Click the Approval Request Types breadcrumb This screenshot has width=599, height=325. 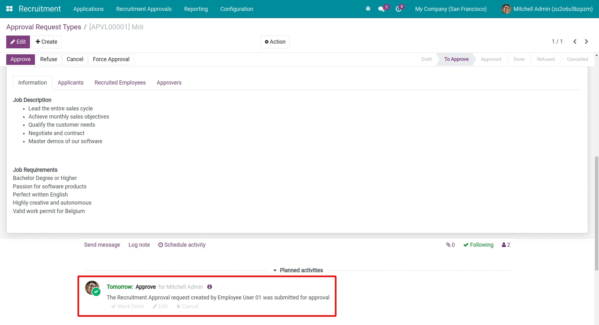pos(44,27)
